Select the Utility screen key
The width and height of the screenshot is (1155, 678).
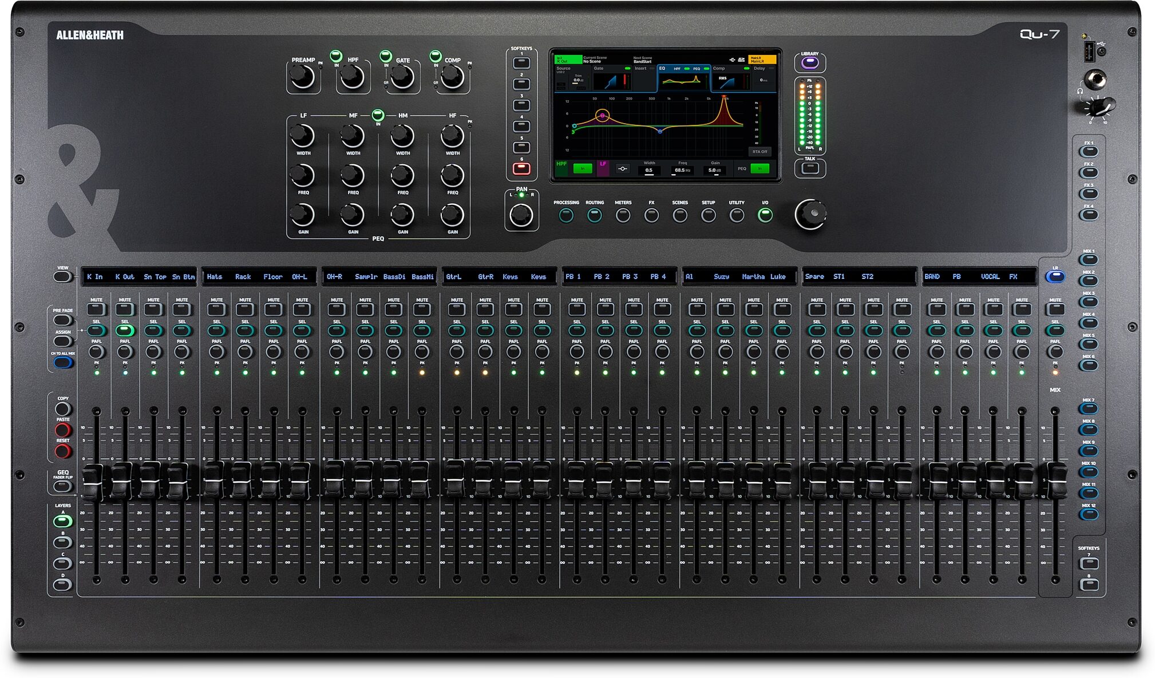[737, 215]
